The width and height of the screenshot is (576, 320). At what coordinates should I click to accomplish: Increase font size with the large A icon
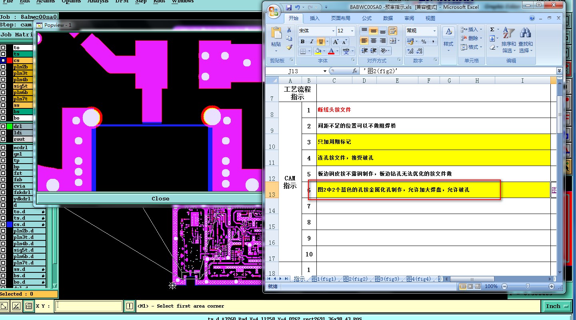[x=336, y=42]
